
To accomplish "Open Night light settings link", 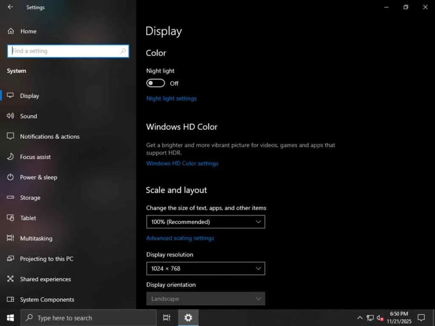I will click(x=171, y=98).
